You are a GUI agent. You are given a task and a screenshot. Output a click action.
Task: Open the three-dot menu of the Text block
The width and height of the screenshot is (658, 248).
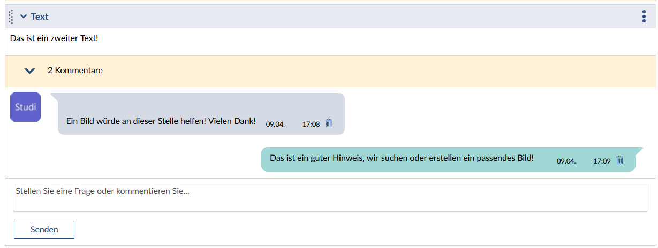point(644,17)
